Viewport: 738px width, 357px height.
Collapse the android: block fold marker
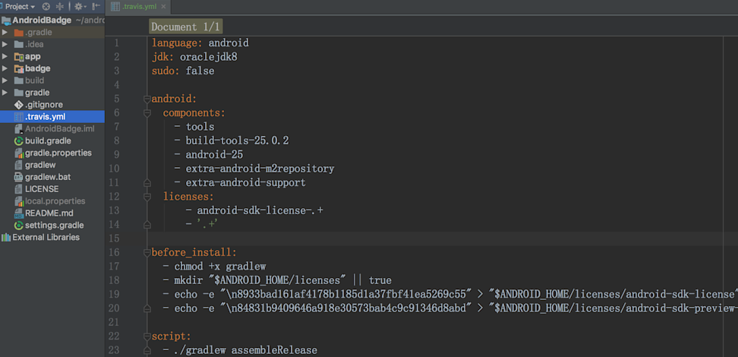click(x=147, y=99)
